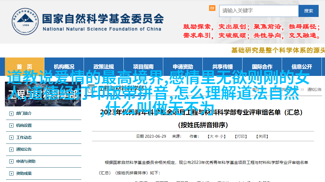Click arrow icon beside 申请与资助

point(11,162)
